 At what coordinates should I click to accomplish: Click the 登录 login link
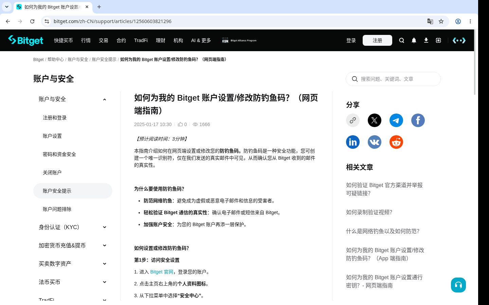click(x=351, y=40)
